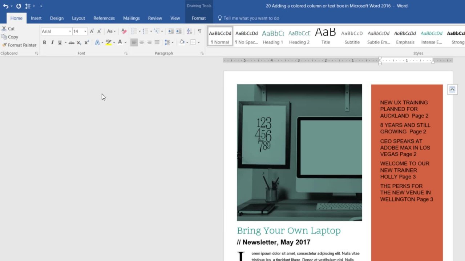Click the Grow Font Size icon
465x261 pixels.
(92, 31)
